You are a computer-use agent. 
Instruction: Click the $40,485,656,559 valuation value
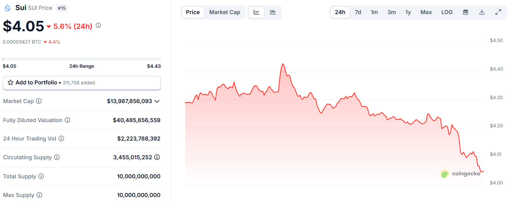[137, 120]
